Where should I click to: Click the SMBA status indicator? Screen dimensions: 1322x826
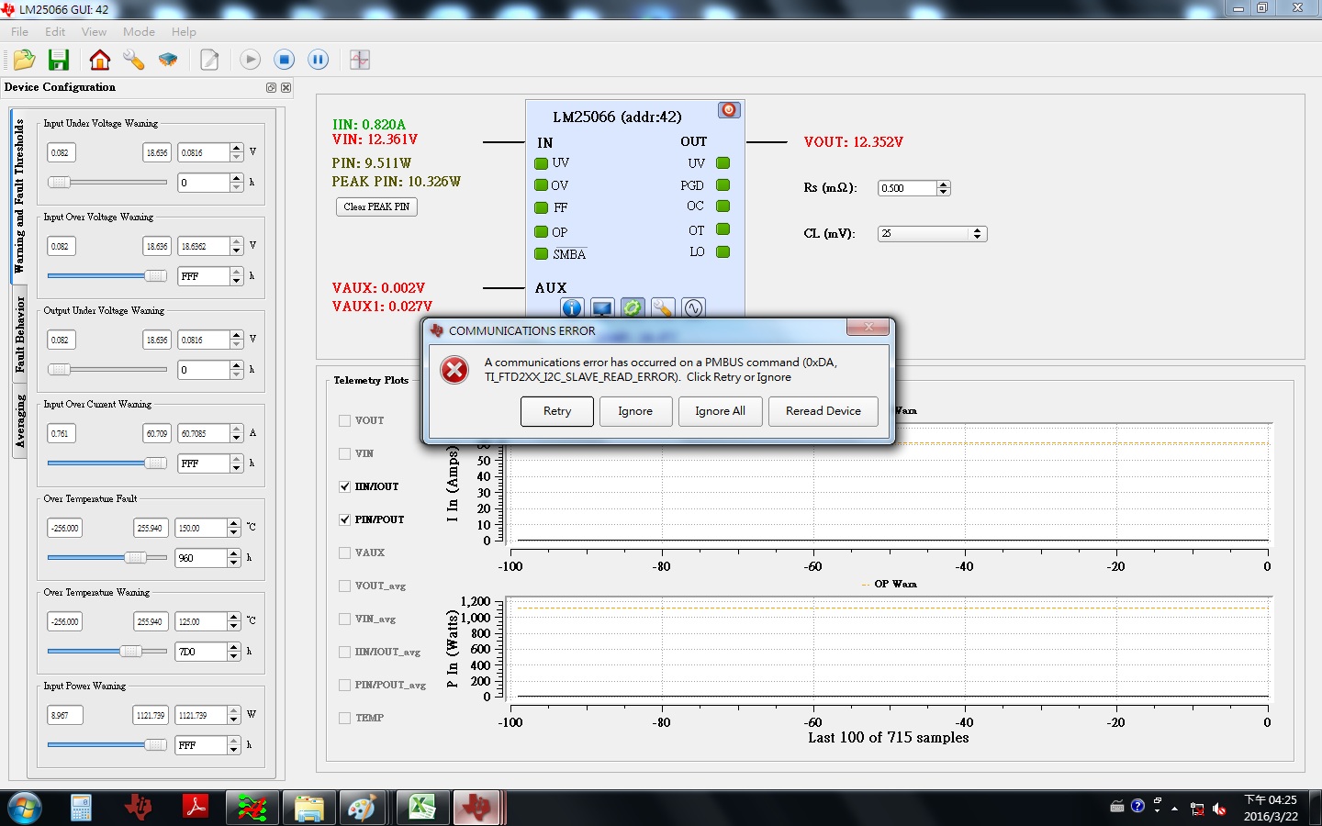pyautogui.click(x=541, y=254)
